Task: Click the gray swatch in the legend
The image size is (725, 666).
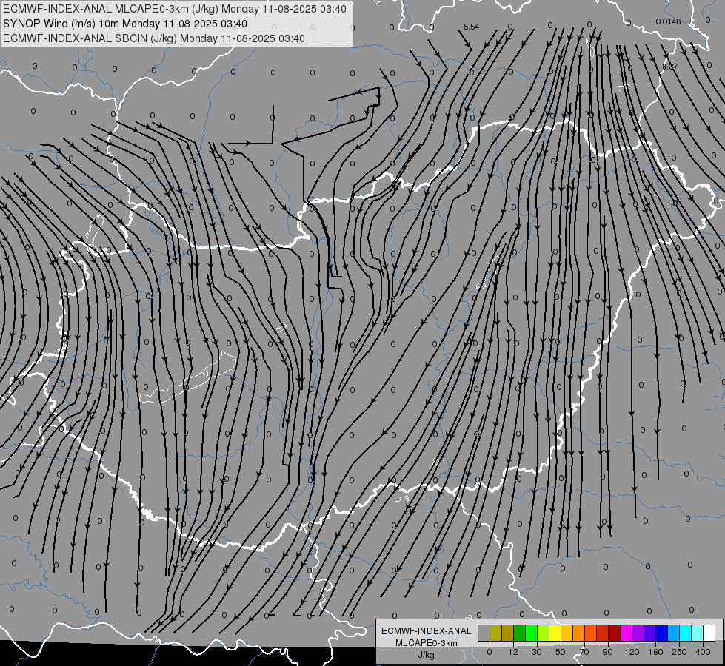Action: click(484, 633)
